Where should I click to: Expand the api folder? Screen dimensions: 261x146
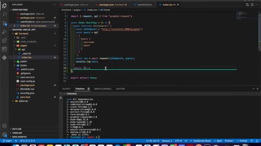23,49
